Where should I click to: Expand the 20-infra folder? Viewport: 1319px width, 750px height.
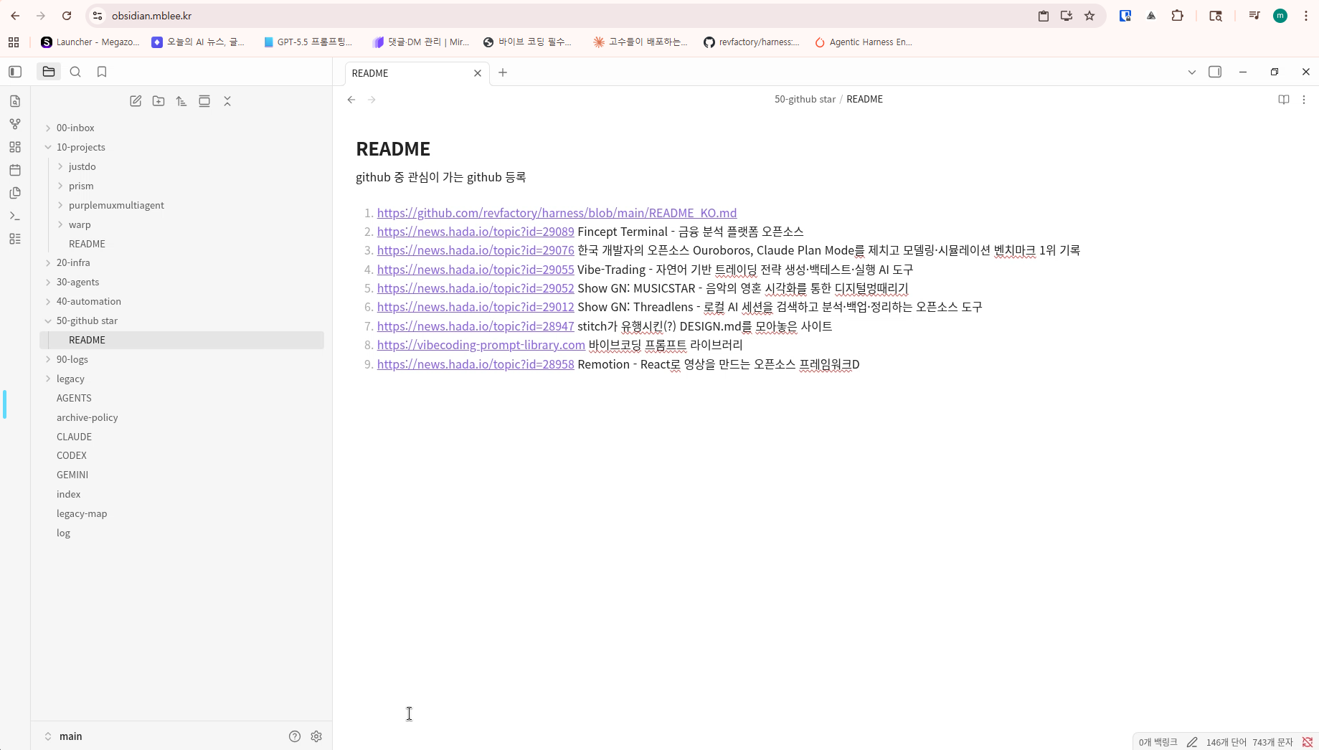pyautogui.click(x=48, y=262)
